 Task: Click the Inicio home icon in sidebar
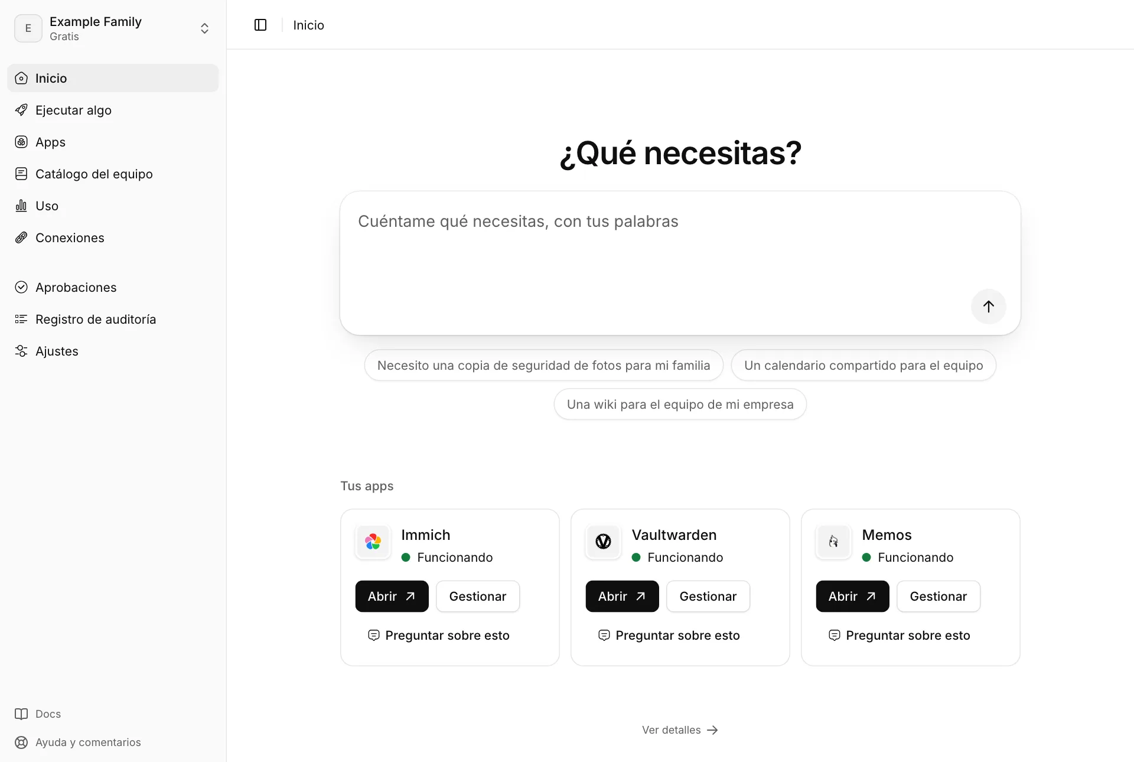[x=21, y=78]
